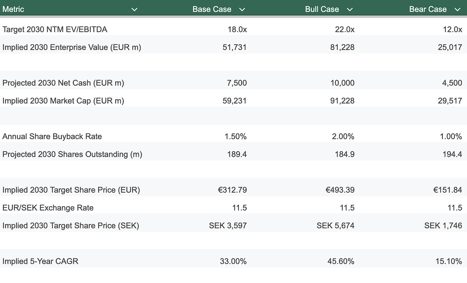The width and height of the screenshot is (467, 283).
Task: Select the Target 2030 NTM EV/EBITDA row label
Action: [55, 29]
